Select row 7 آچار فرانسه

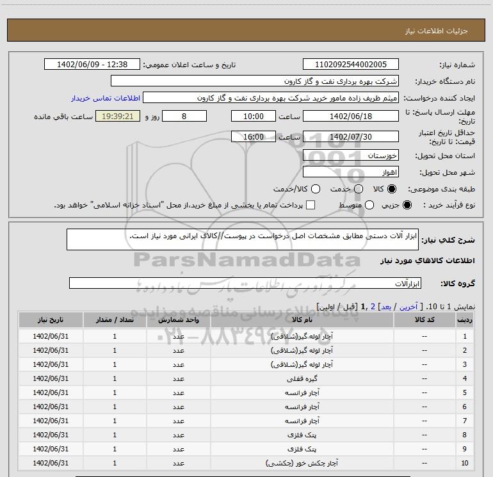[x=246, y=421]
